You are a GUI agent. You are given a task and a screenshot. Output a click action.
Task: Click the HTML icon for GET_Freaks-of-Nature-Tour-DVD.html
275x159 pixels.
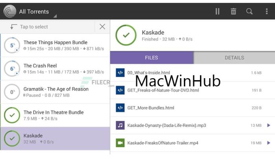[x=120, y=90]
